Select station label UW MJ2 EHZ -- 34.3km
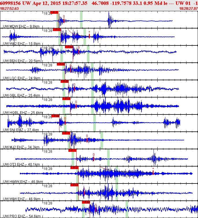This screenshot has height=218, width=198. coord(21,147)
